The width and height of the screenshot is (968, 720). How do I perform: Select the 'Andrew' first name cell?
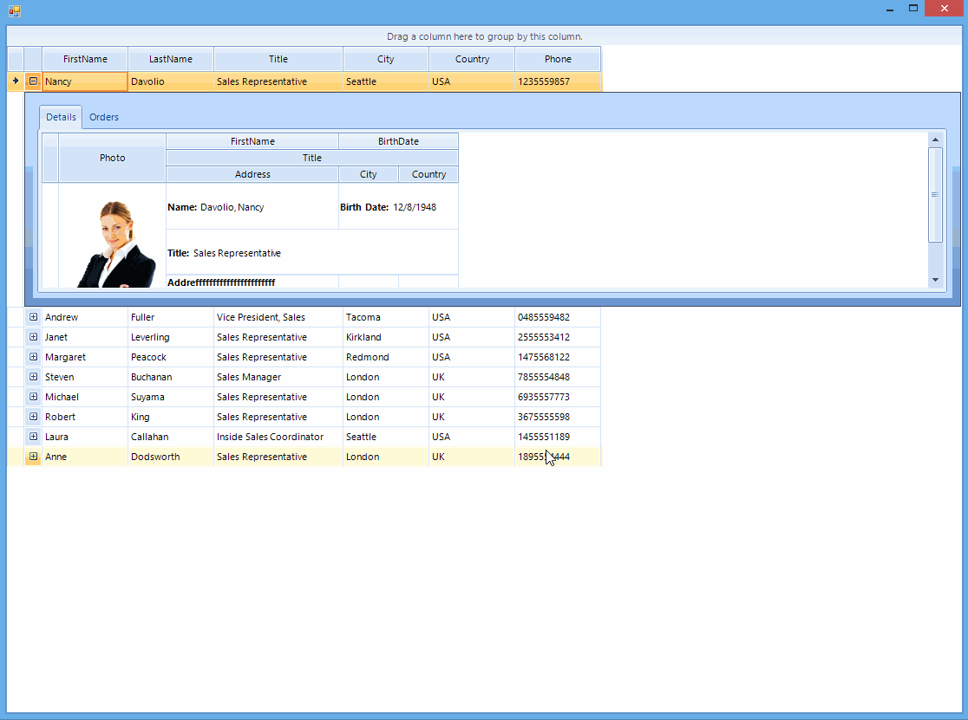[85, 317]
